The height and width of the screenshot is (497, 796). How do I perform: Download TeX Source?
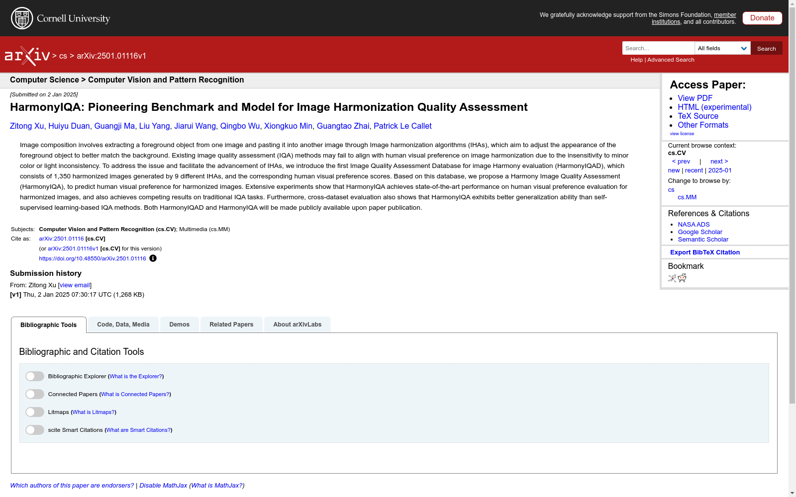[698, 116]
